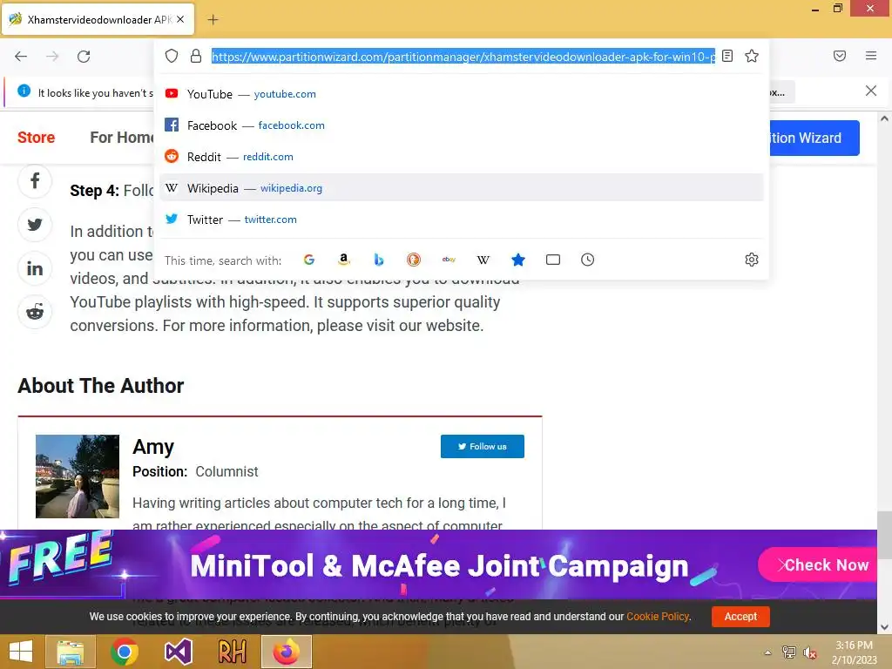Switch to the Xhamstervideodownloader APK tab
Viewport: 892px width, 669px height.
tap(98, 19)
